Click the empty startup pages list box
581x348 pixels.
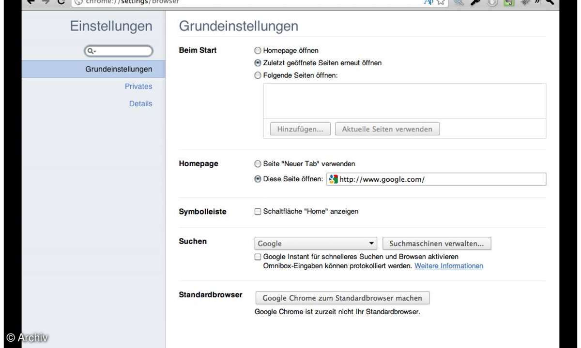coord(405,101)
